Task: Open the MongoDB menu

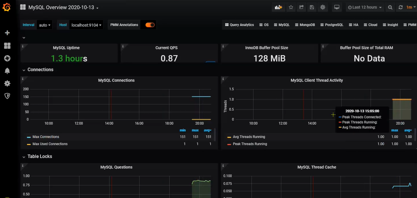Action: click(305, 25)
